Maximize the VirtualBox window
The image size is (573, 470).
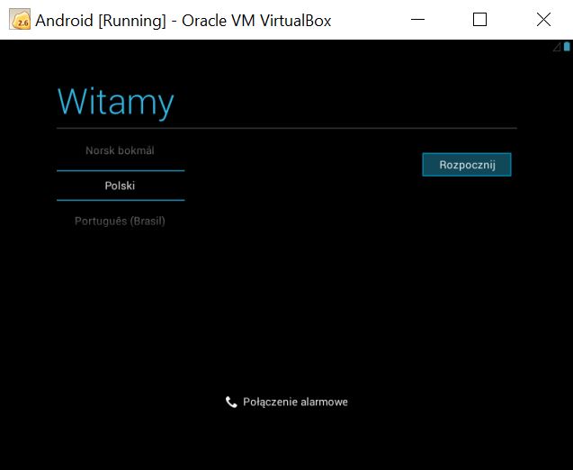coord(479,20)
